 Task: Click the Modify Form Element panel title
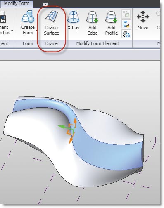coord(97,43)
